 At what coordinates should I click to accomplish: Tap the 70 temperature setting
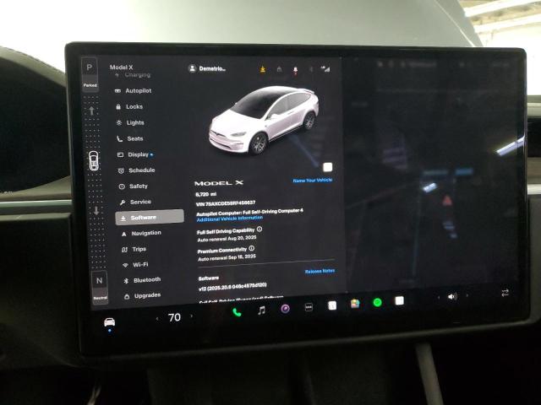(x=174, y=317)
